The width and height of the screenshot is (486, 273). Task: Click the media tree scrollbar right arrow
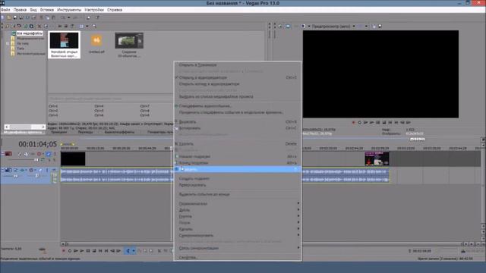43,127
